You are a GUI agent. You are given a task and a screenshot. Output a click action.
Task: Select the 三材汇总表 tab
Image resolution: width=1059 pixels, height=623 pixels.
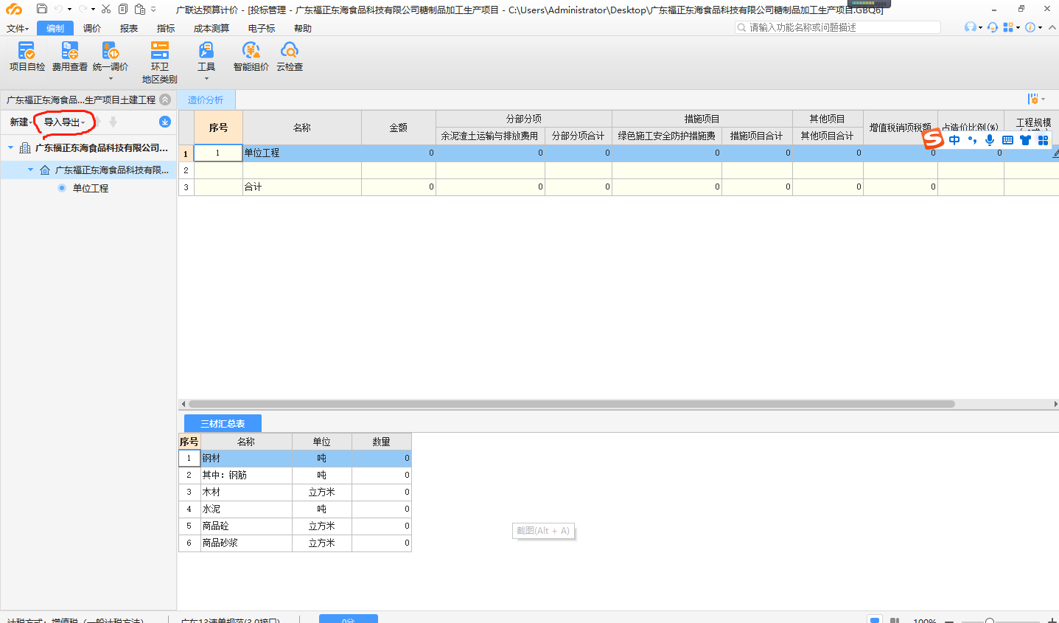(x=223, y=423)
